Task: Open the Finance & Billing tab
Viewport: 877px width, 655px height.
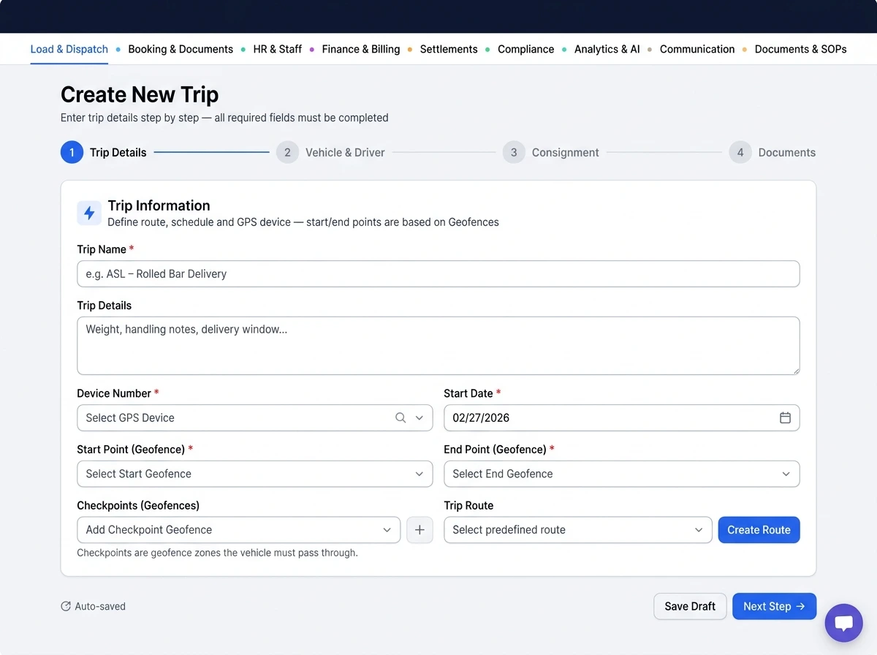Action: pos(361,49)
